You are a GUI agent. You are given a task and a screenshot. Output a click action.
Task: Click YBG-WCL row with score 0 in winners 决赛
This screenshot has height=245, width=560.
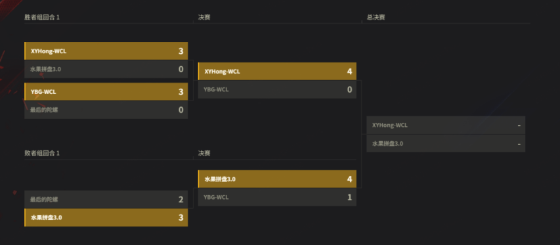click(x=277, y=89)
